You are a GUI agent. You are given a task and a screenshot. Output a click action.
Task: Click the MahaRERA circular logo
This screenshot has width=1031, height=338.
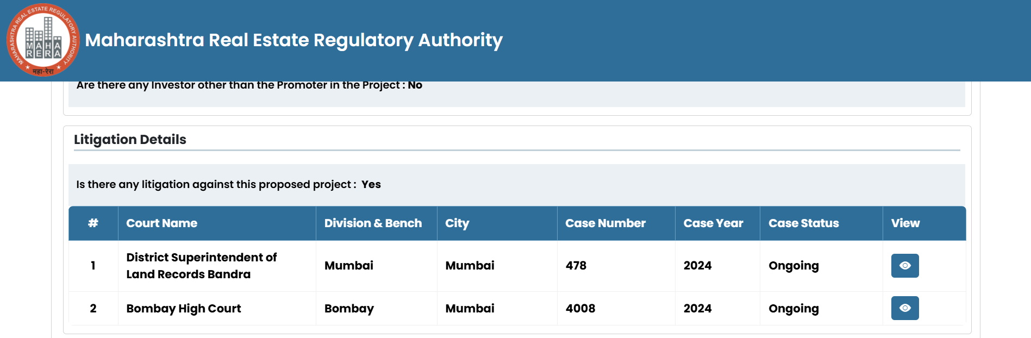tap(43, 40)
